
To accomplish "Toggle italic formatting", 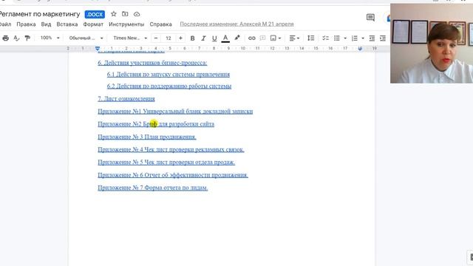I will [203, 38].
